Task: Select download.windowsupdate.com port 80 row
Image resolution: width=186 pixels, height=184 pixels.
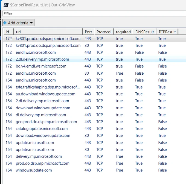Action: 94,136
